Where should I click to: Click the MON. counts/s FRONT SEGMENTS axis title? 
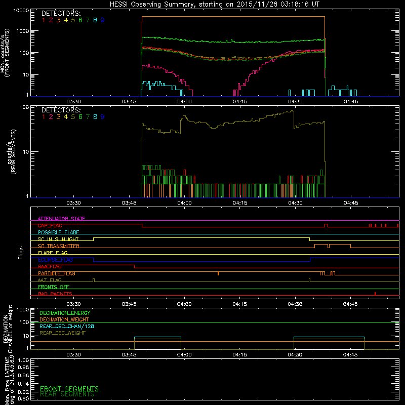(5, 53)
